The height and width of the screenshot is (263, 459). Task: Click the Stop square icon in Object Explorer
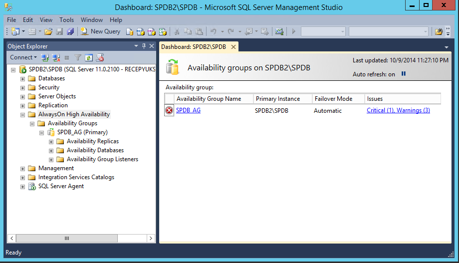pyautogui.click(x=67, y=58)
